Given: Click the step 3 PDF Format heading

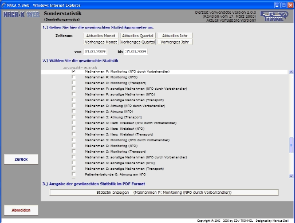Looking at the screenshot, I should pyautogui.click(x=93, y=184).
